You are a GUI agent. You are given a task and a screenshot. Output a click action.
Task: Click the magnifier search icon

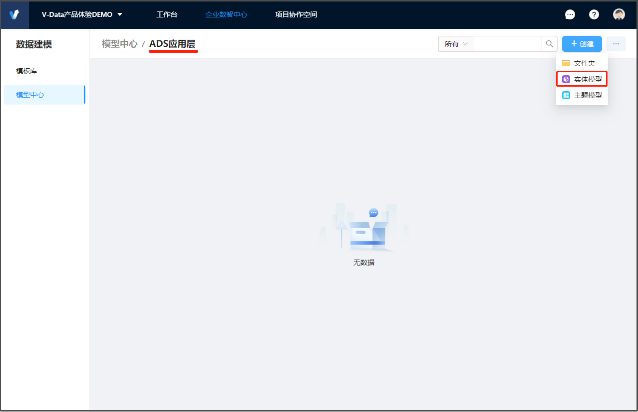point(550,44)
